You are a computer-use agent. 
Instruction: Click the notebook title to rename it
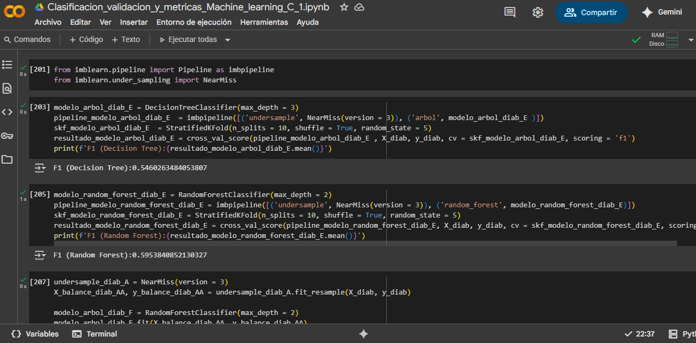click(x=188, y=7)
